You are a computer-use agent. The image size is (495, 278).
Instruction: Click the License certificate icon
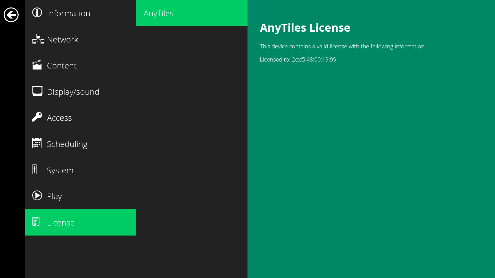point(36,222)
